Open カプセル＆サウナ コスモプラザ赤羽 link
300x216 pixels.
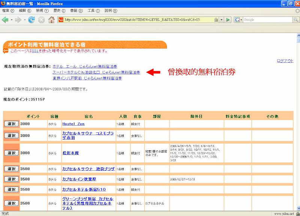(x=88, y=135)
